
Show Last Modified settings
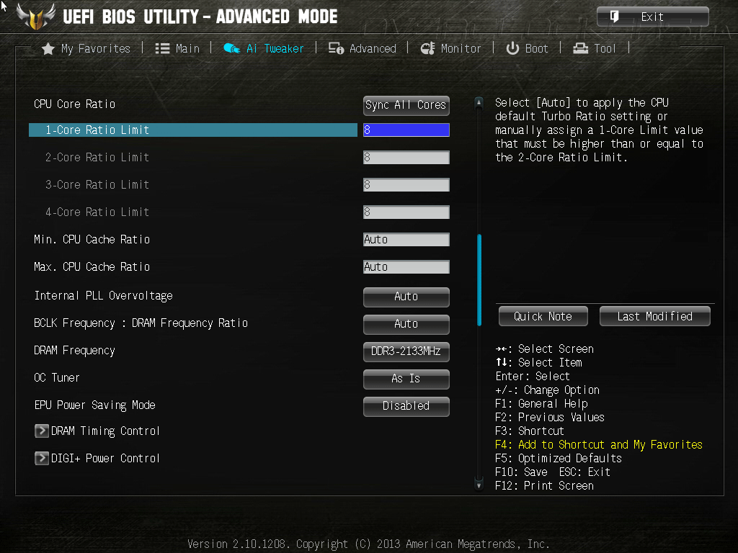[654, 317]
